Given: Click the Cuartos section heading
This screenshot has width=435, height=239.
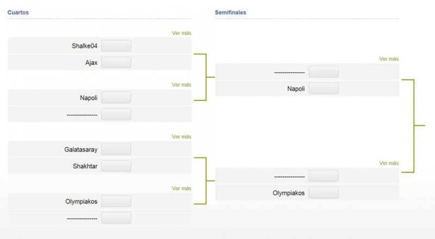Looking at the screenshot, I should pyautogui.click(x=18, y=12).
